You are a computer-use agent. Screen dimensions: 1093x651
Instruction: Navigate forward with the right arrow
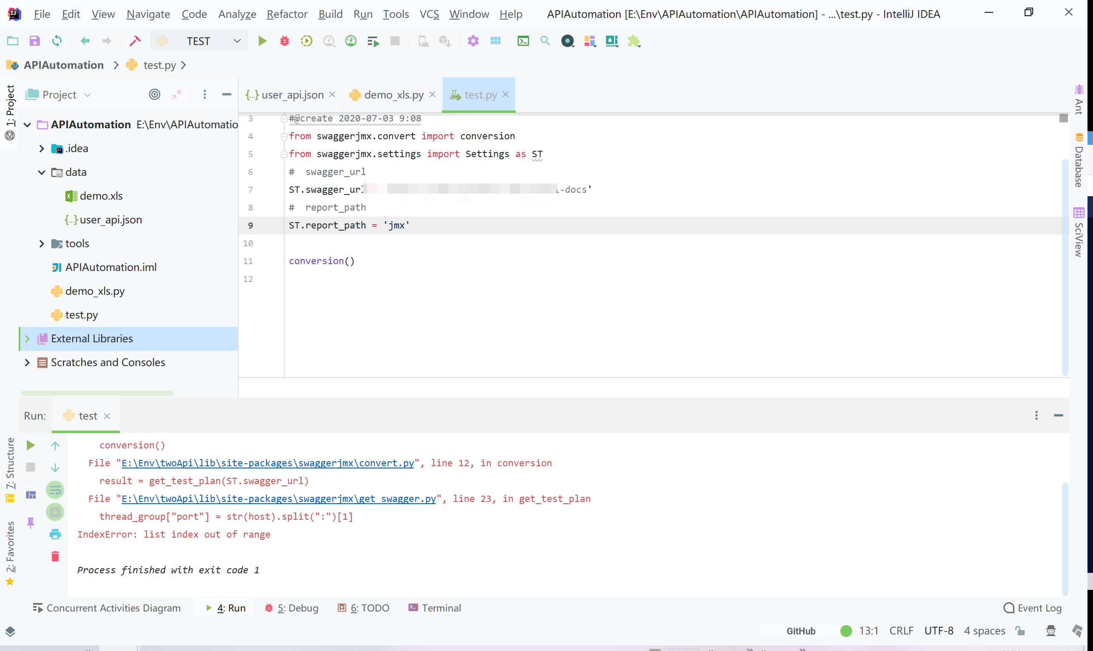point(107,41)
